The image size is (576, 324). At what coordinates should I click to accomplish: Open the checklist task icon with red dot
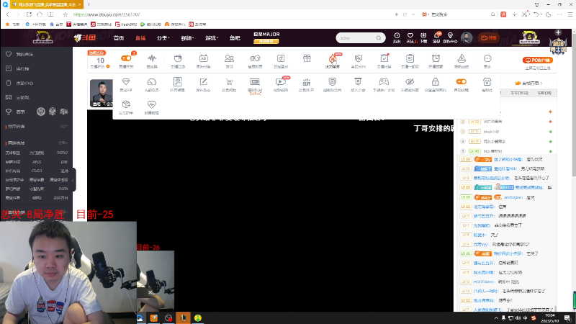(384, 58)
